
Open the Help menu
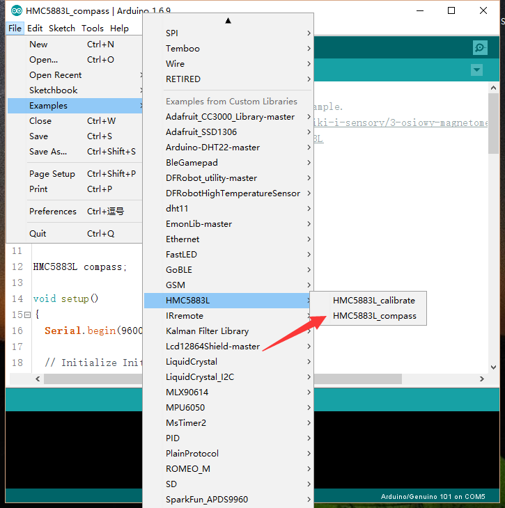pyautogui.click(x=119, y=29)
